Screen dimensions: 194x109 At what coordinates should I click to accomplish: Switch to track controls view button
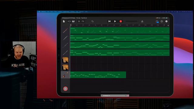point(69,21)
